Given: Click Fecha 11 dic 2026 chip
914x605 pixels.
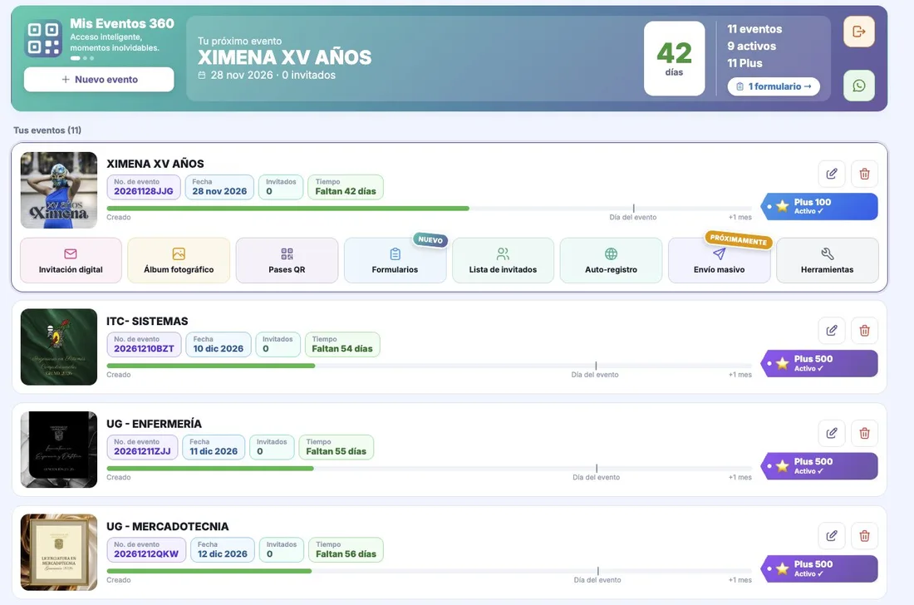Looking at the screenshot, I should 214,447.
